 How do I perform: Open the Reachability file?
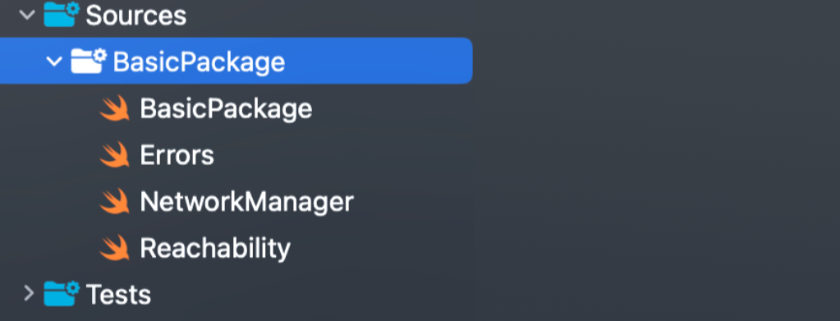tap(215, 249)
